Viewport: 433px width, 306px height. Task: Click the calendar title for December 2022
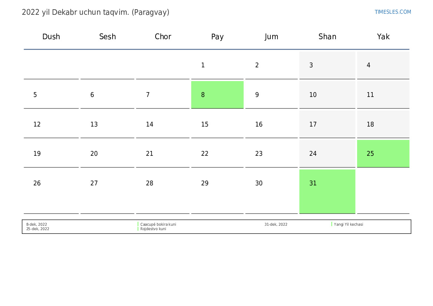[96, 13]
